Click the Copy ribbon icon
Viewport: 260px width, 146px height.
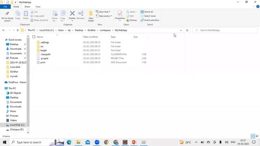tap(18, 13)
